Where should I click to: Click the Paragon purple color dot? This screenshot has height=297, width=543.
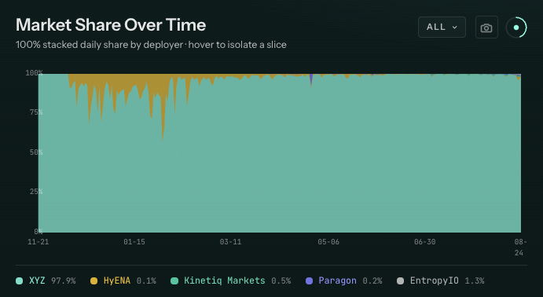click(x=310, y=281)
